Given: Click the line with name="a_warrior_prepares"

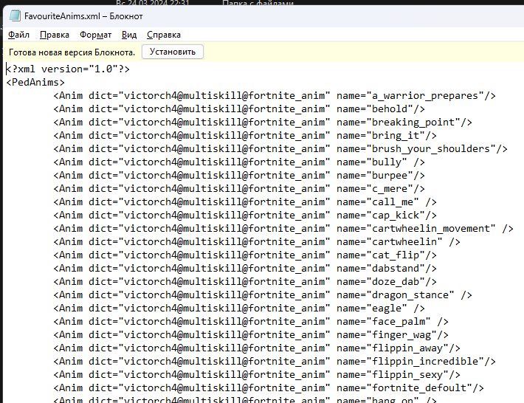Looking at the screenshot, I should [275, 95].
